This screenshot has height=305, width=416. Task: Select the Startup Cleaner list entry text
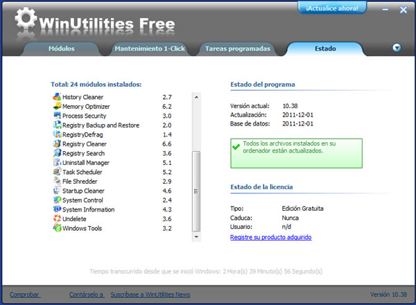pyautogui.click(x=83, y=191)
